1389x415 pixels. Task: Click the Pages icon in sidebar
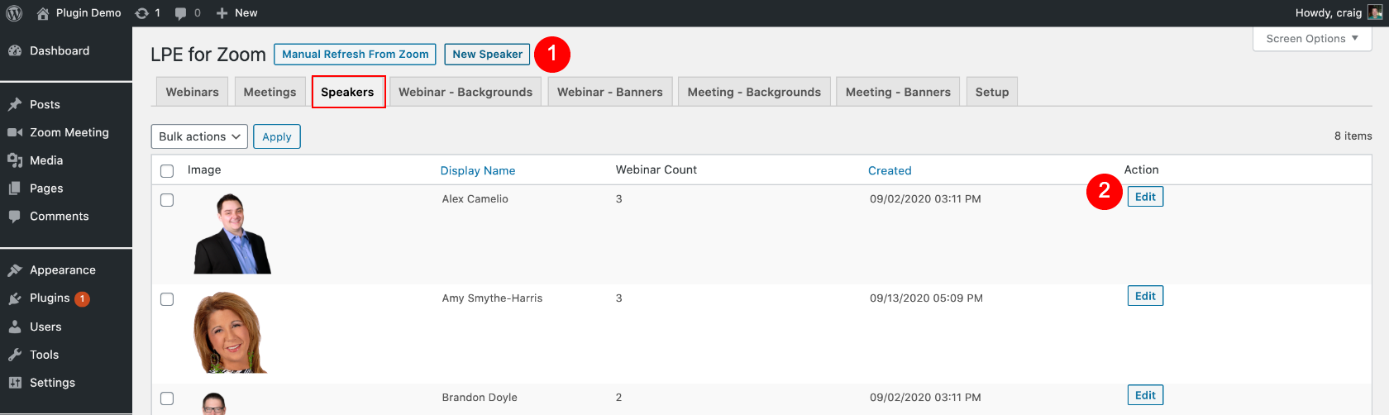click(x=15, y=188)
